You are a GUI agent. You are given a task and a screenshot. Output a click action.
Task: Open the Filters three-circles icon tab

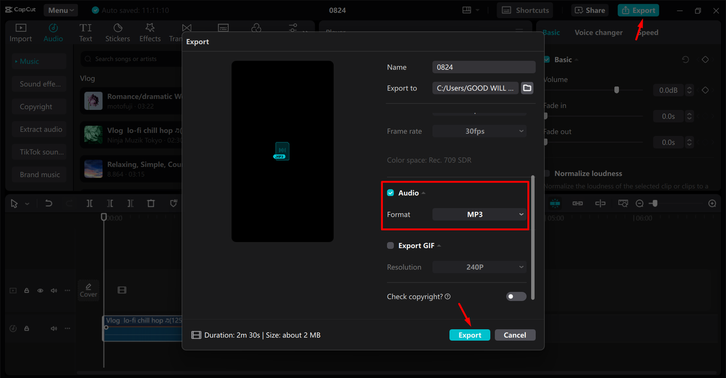tap(256, 28)
